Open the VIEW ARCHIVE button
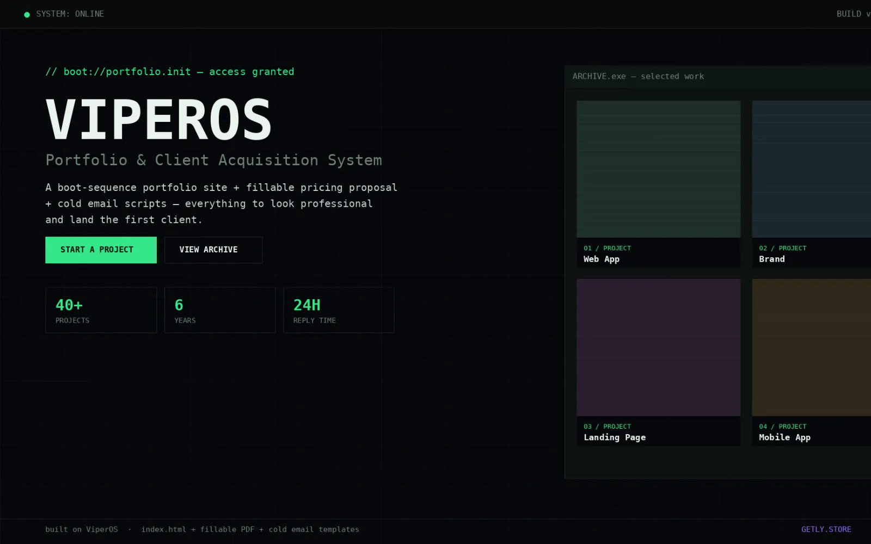Viewport: 871px width, 544px height. [x=213, y=250]
